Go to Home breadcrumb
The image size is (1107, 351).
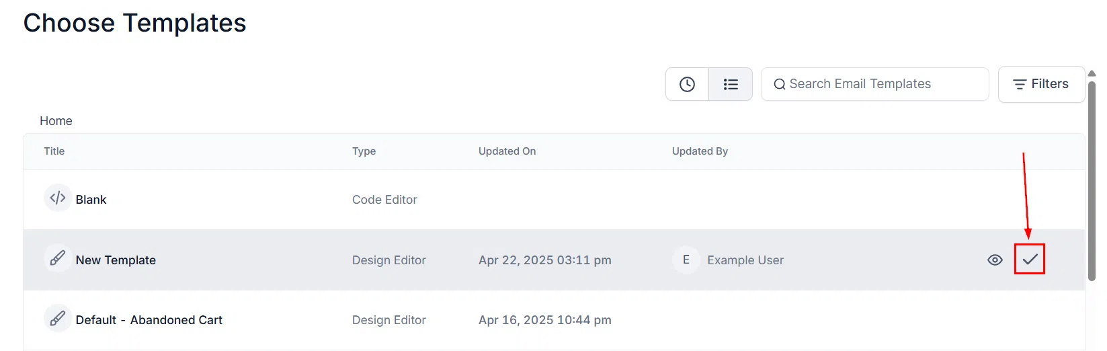click(x=56, y=121)
